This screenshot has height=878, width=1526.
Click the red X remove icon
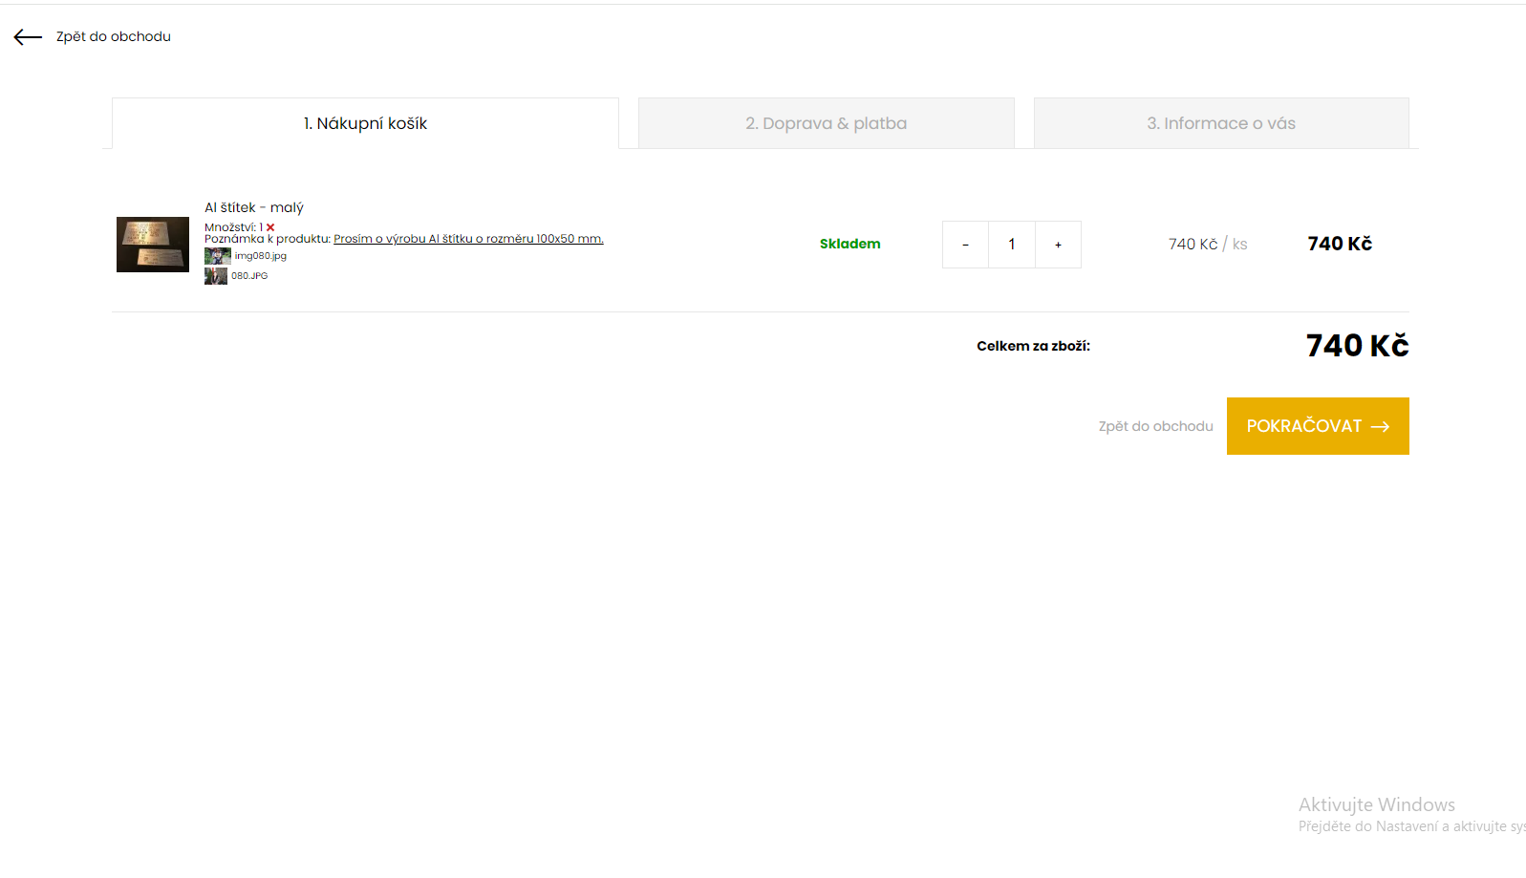(270, 227)
